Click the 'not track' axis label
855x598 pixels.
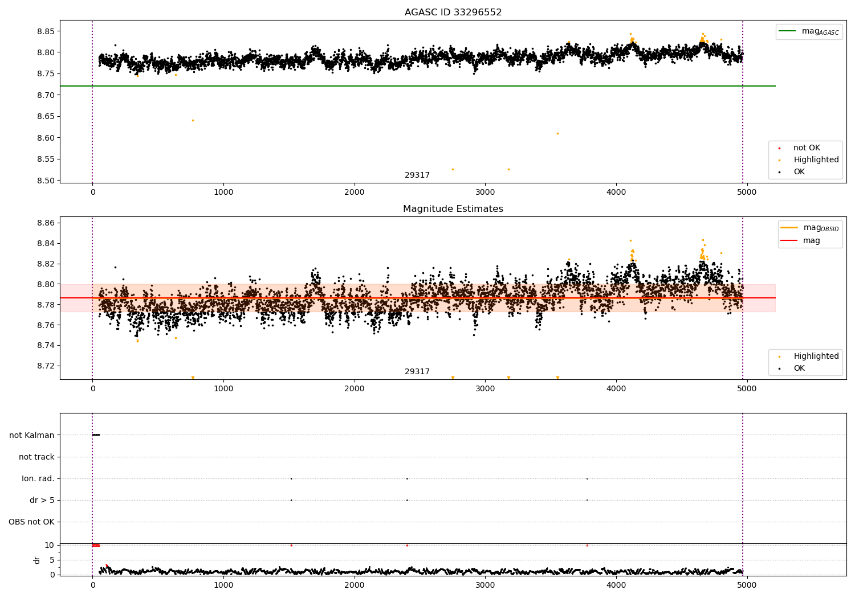pos(36,457)
